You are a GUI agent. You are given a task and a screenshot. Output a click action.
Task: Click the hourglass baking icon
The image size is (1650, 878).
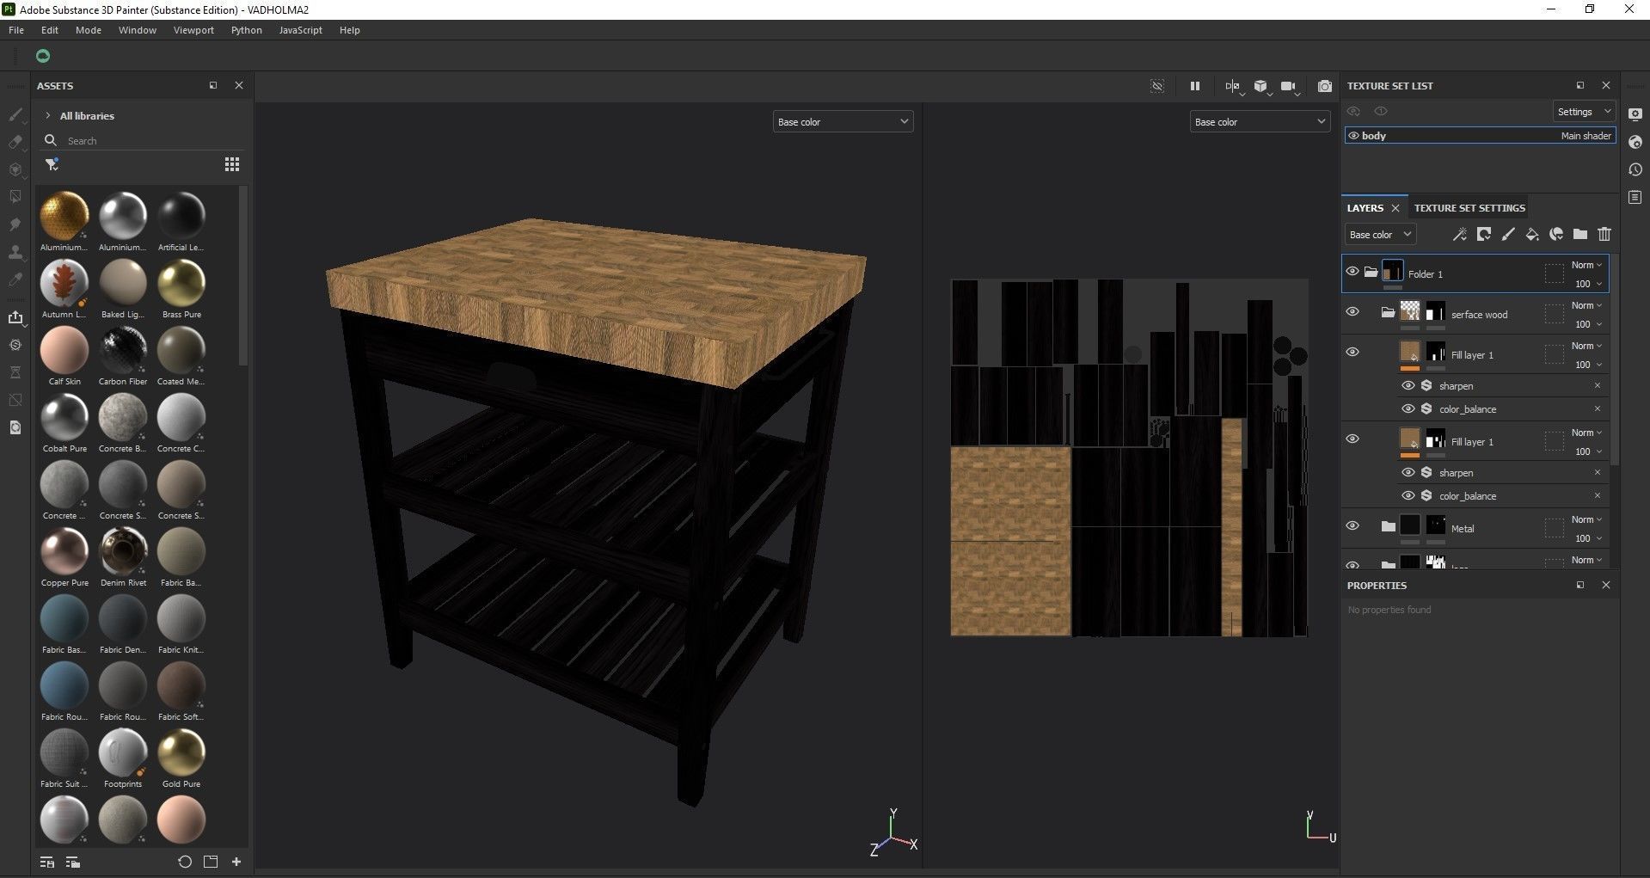click(15, 372)
